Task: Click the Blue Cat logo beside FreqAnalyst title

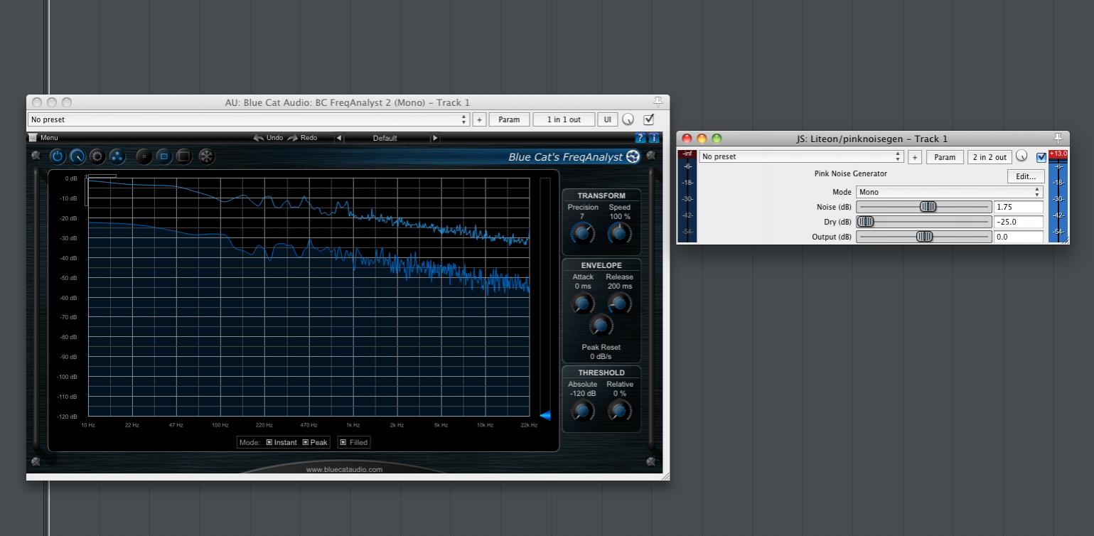Action: tap(633, 156)
